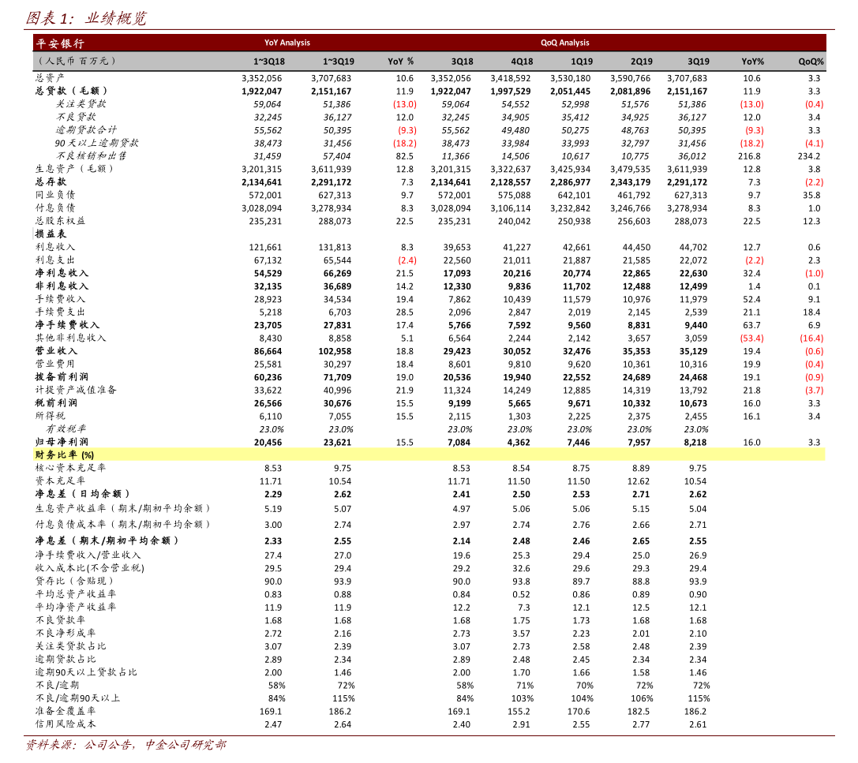Click the 3Q19 column header under QoQ Analysis
The image size is (858, 763).
pos(696,61)
